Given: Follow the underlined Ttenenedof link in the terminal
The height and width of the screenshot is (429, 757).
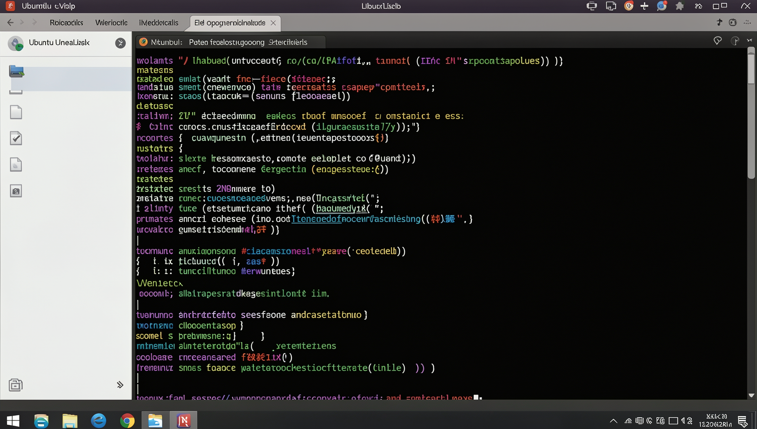Looking at the screenshot, I should (316, 219).
